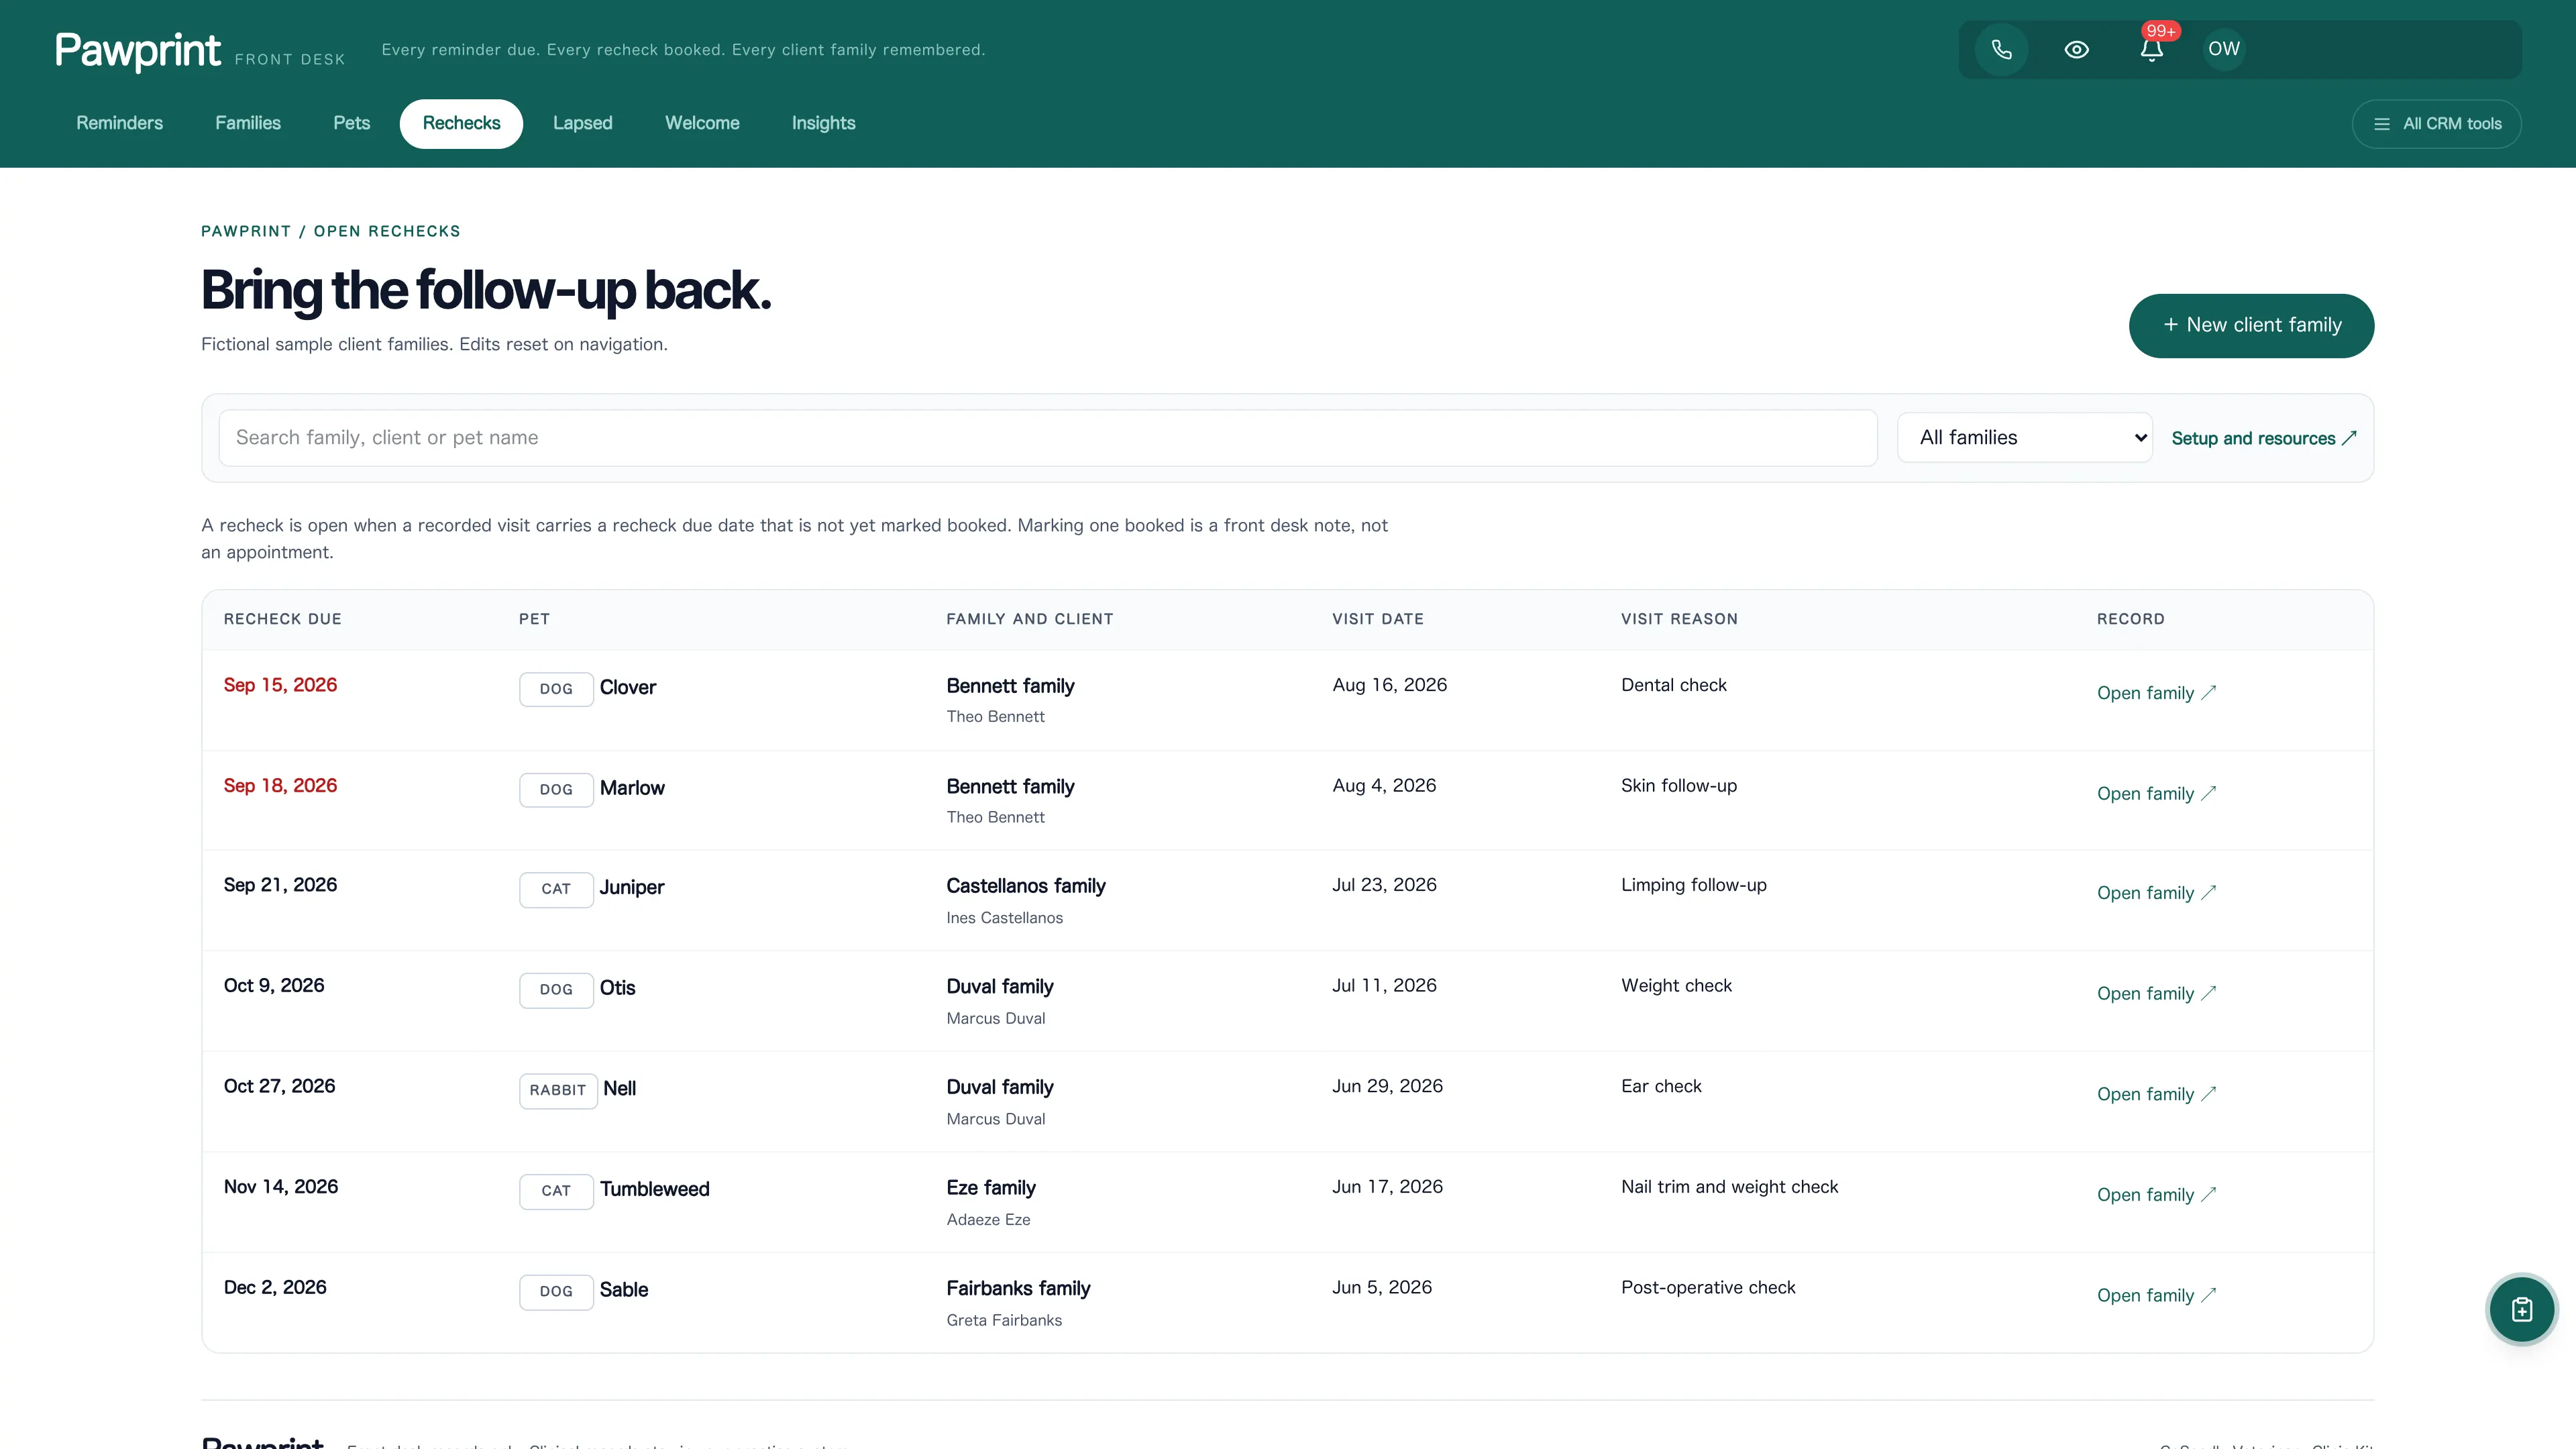
Task: Open All CRM tools menu
Action: [x=2436, y=124]
